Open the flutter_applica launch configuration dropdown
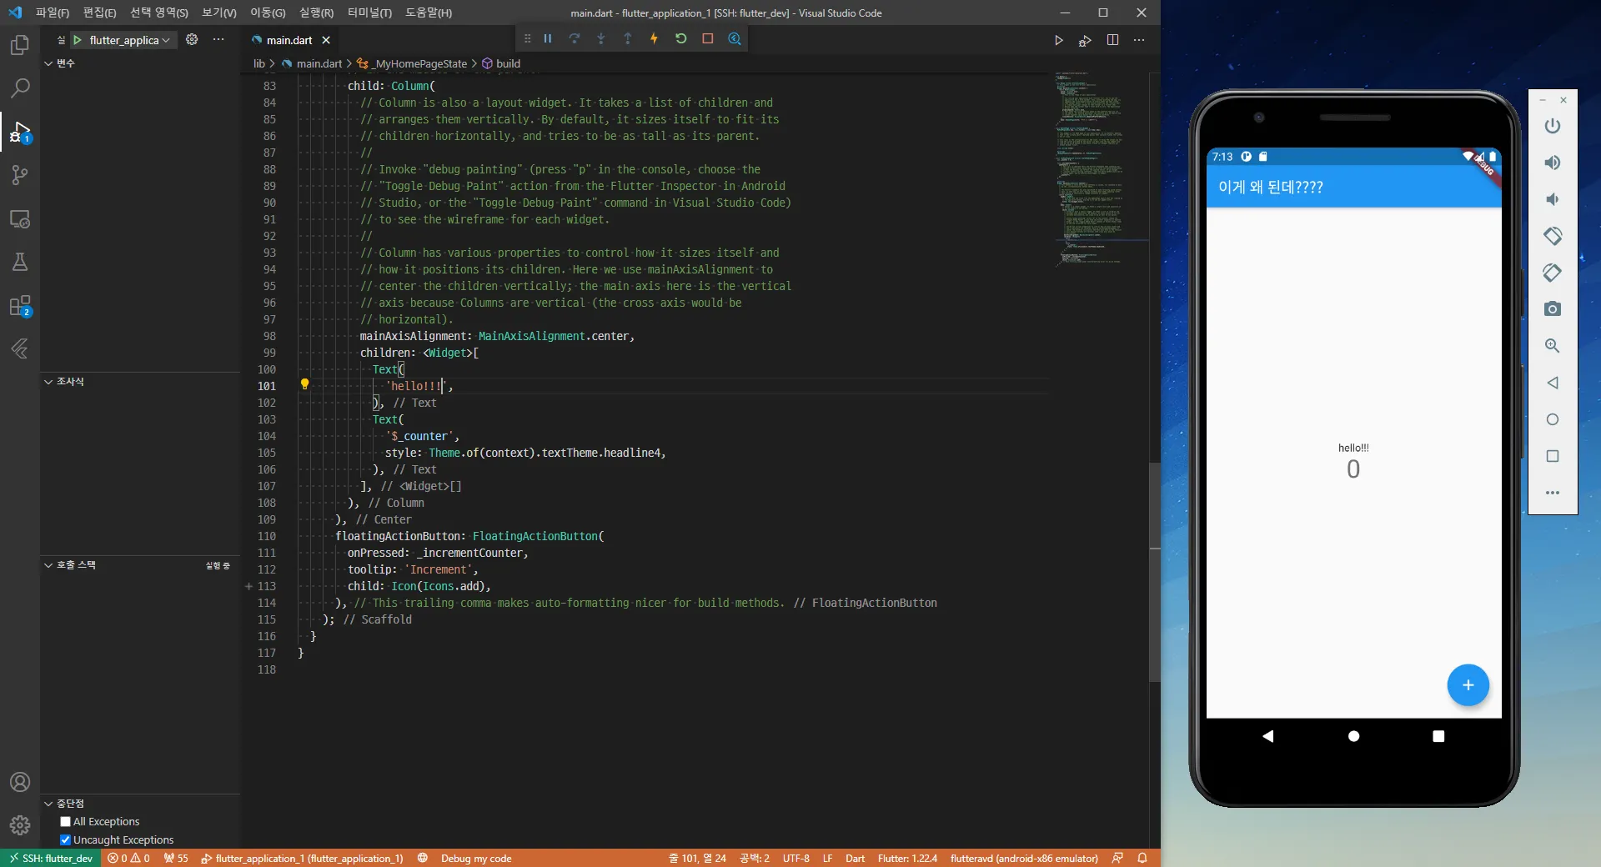1601x867 pixels. (129, 40)
